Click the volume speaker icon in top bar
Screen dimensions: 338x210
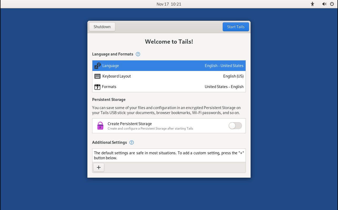(324, 4)
